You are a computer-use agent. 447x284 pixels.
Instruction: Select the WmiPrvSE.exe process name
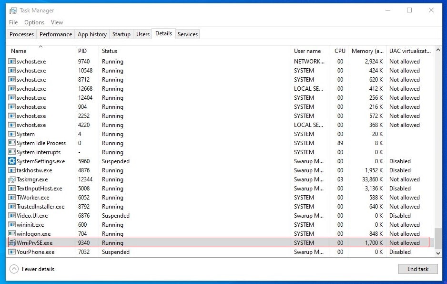point(34,243)
